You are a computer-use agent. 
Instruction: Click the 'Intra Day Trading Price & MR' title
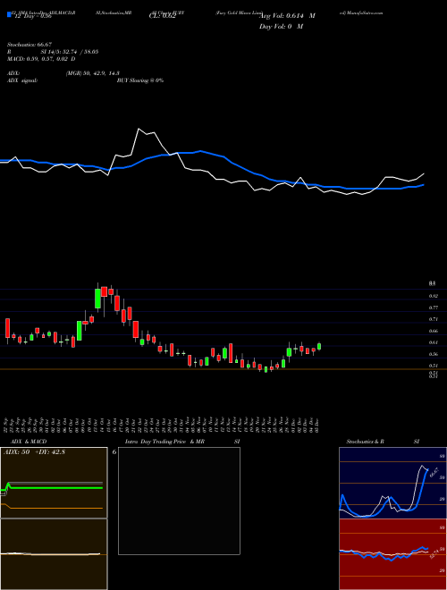[x=164, y=442]
